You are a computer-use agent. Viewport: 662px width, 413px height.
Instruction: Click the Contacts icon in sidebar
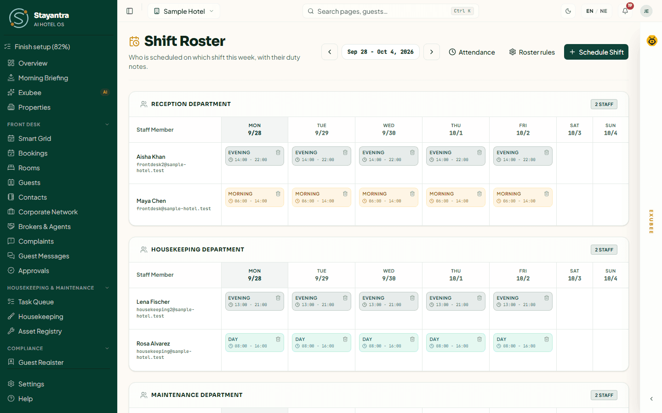[x=11, y=197]
